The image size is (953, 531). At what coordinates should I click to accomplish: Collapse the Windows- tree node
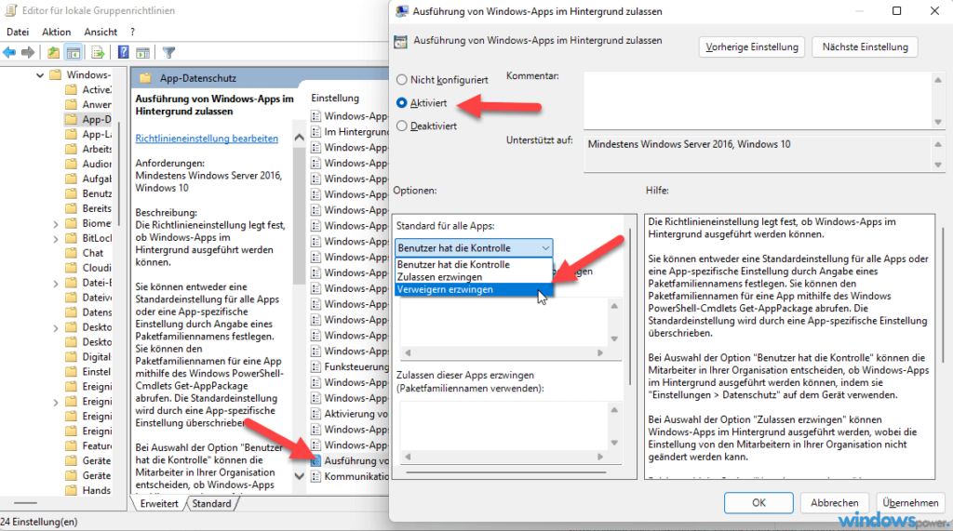pos(40,75)
